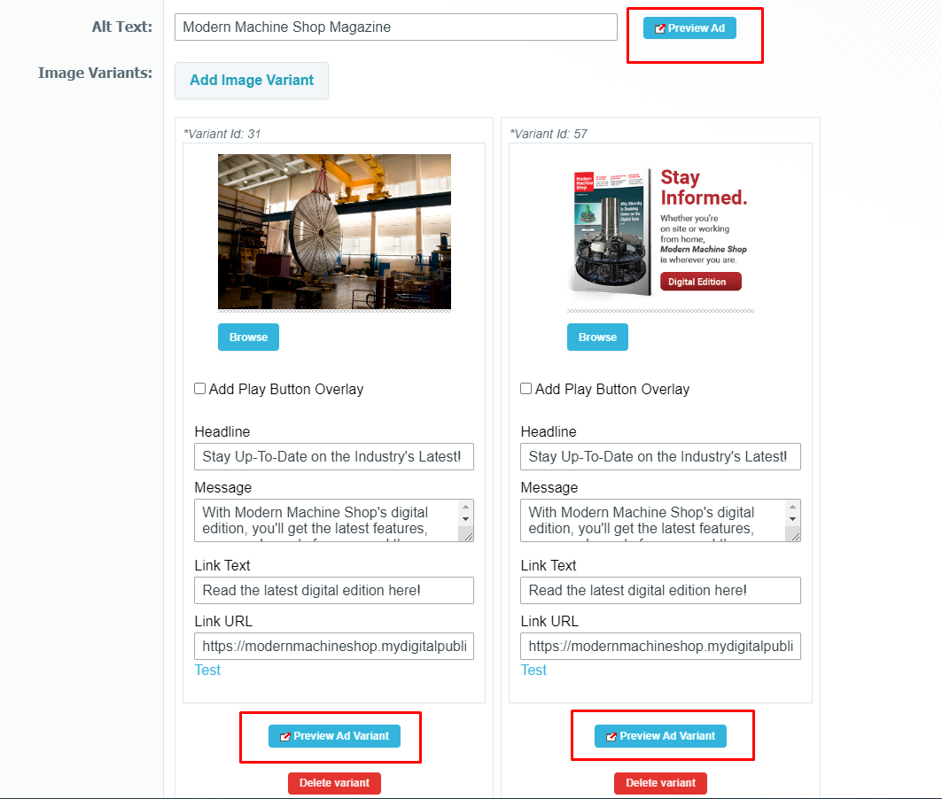Click the Stay Informed magazine thumbnail
Image resolution: width=942 pixels, height=799 pixels.
click(x=660, y=231)
